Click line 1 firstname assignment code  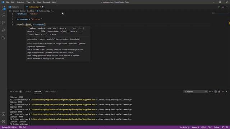click(27, 14)
